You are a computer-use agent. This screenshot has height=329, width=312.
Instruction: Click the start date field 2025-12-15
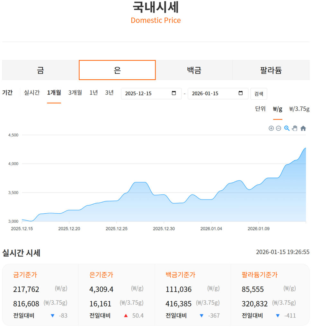tap(145, 93)
